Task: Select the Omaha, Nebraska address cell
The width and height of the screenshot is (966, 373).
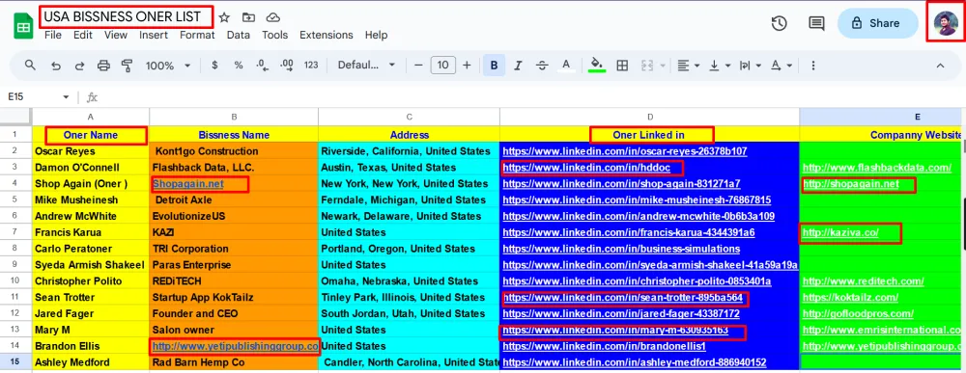Action: (409, 281)
